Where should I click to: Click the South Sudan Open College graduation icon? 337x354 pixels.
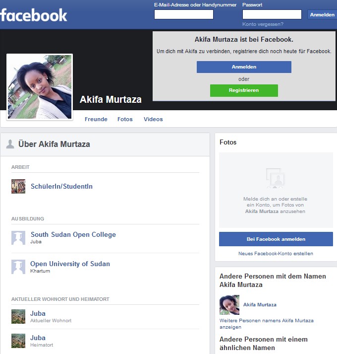click(x=18, y=238)
